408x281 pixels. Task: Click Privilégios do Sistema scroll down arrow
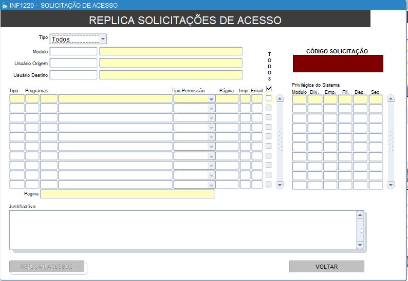[x=391, y=185]
